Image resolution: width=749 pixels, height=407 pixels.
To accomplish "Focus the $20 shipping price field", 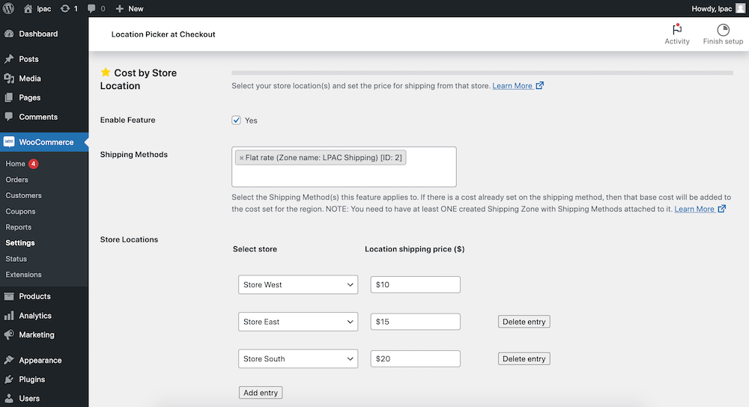I will [x=415, y=359].
